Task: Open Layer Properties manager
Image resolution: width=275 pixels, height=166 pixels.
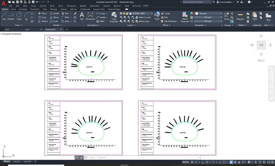Action: [x=114, y=17]
